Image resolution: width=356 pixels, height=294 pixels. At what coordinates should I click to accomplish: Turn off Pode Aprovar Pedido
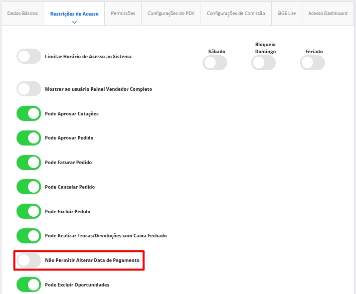tap(29, 138)
